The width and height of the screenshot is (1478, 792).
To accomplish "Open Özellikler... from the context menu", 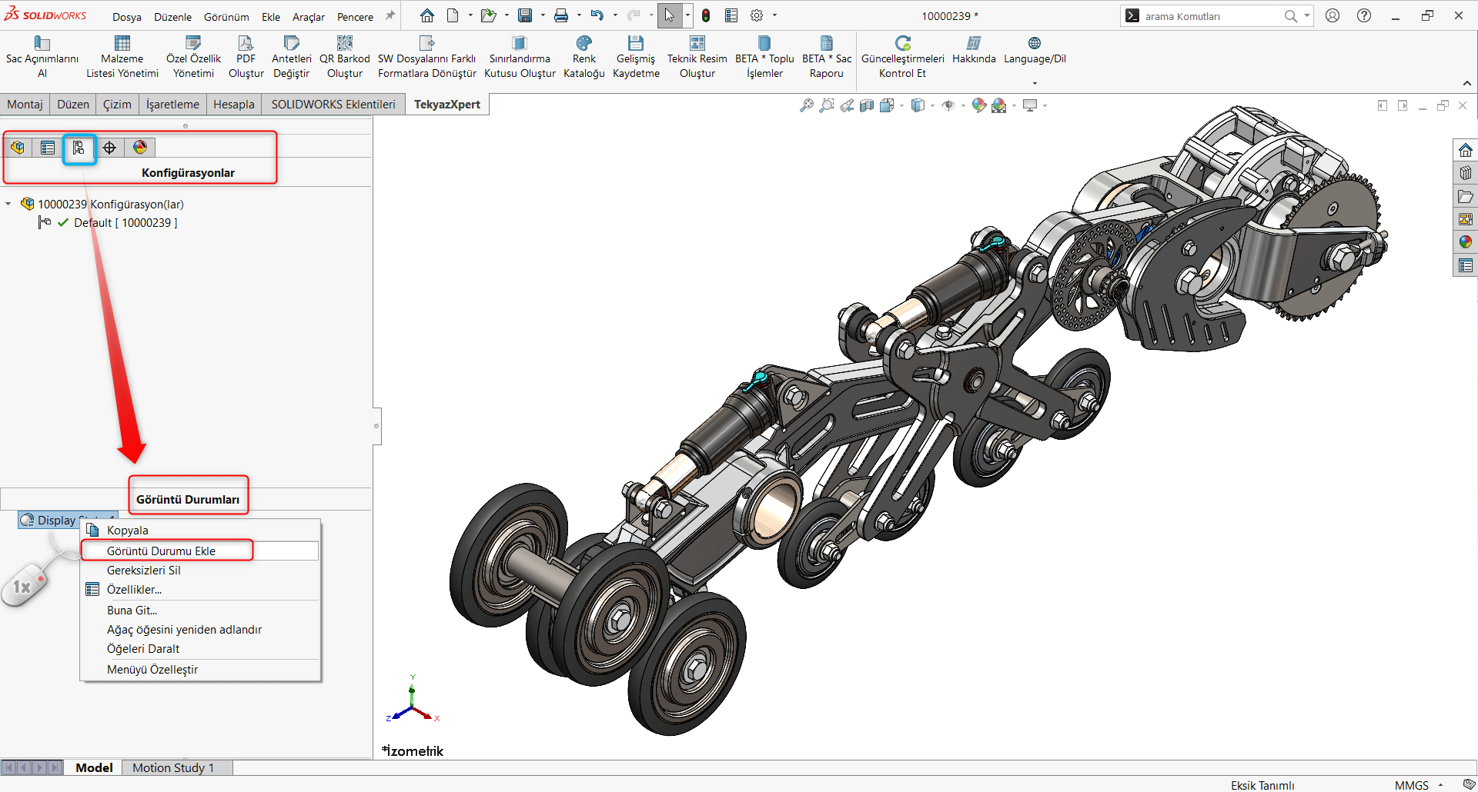I will (200, 590).
